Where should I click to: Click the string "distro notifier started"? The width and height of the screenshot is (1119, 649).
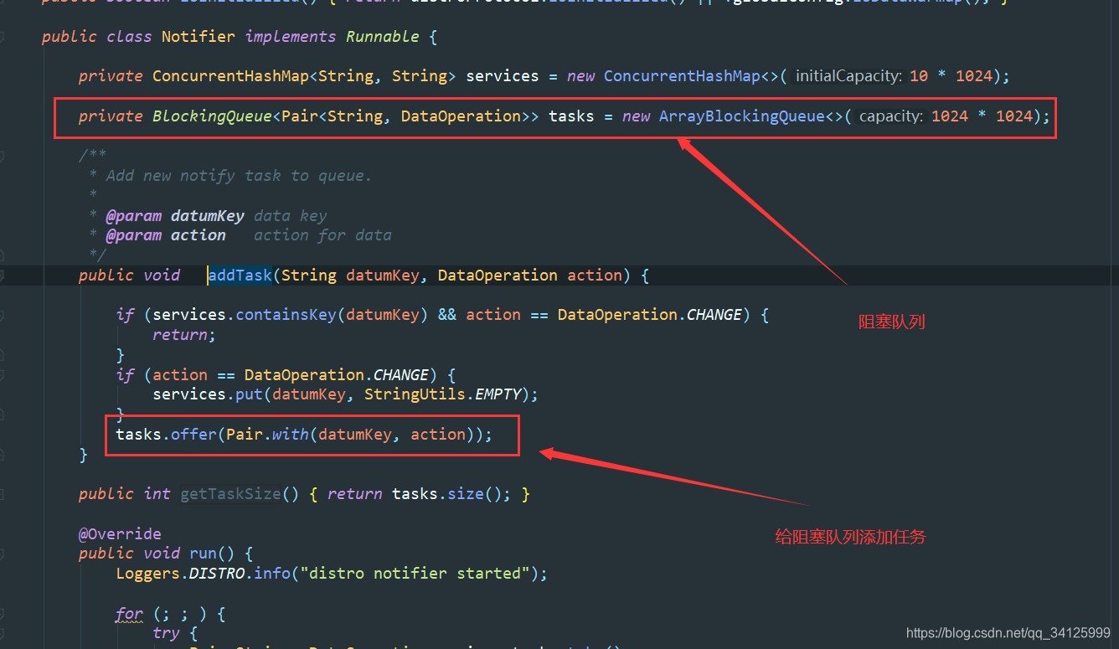(x=415, y=574)
